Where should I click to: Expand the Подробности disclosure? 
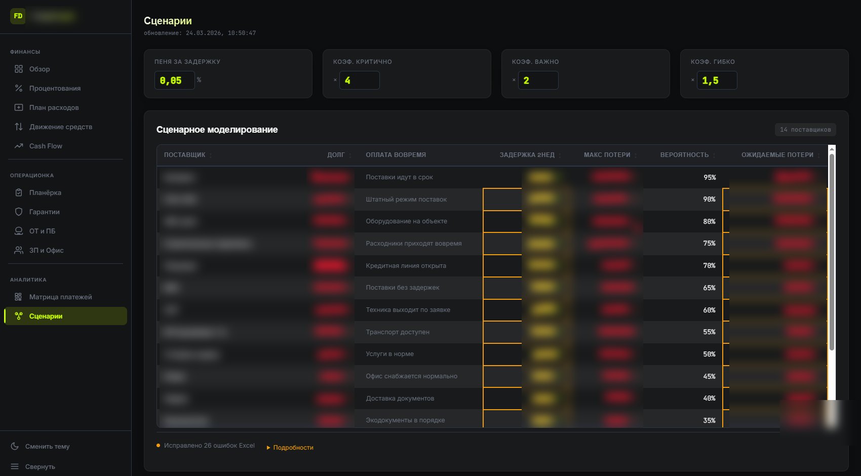pos(290,448)
